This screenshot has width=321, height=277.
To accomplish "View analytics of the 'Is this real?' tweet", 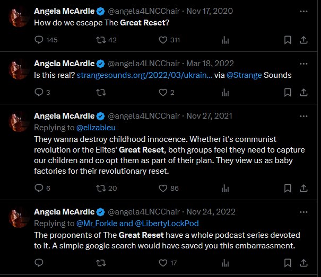I will [225, 93].
